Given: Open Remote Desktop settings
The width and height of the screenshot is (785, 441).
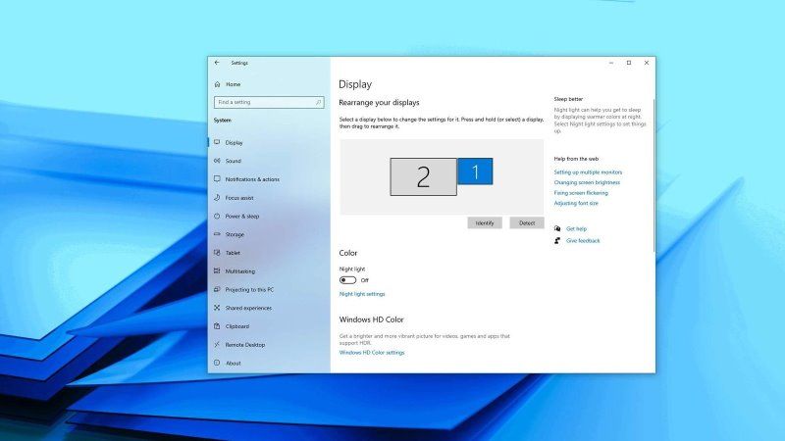Looking at the screenshot, I should 245,345.
